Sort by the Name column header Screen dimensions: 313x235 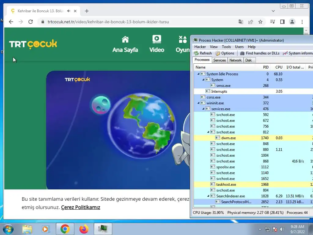pos(224,67)
